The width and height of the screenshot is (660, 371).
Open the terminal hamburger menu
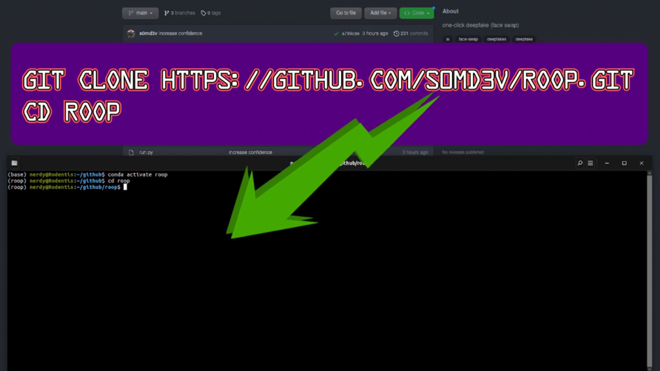[590, 163]
